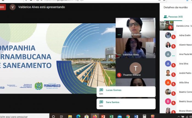
Task: Open Lucas Gomes chat notification
Action: [126, 92]
